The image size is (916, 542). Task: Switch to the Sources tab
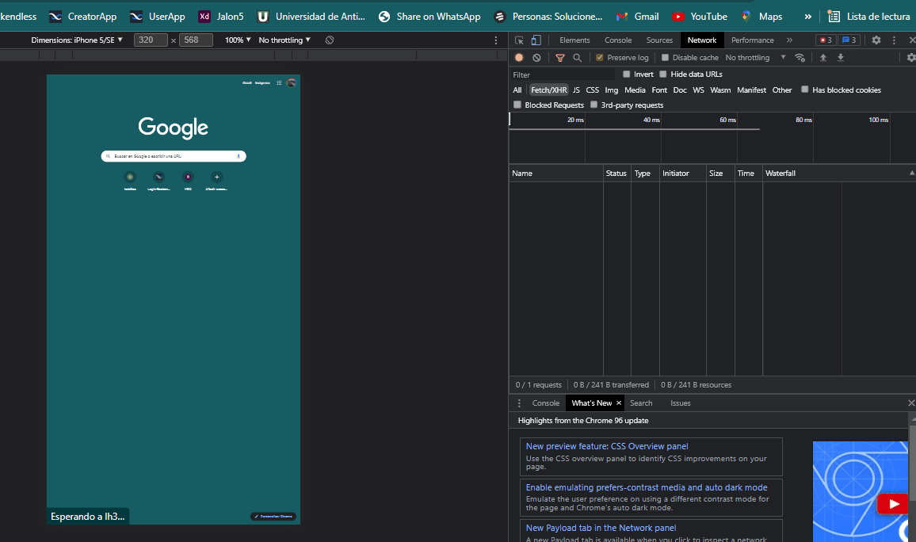[x=659, y=40]
